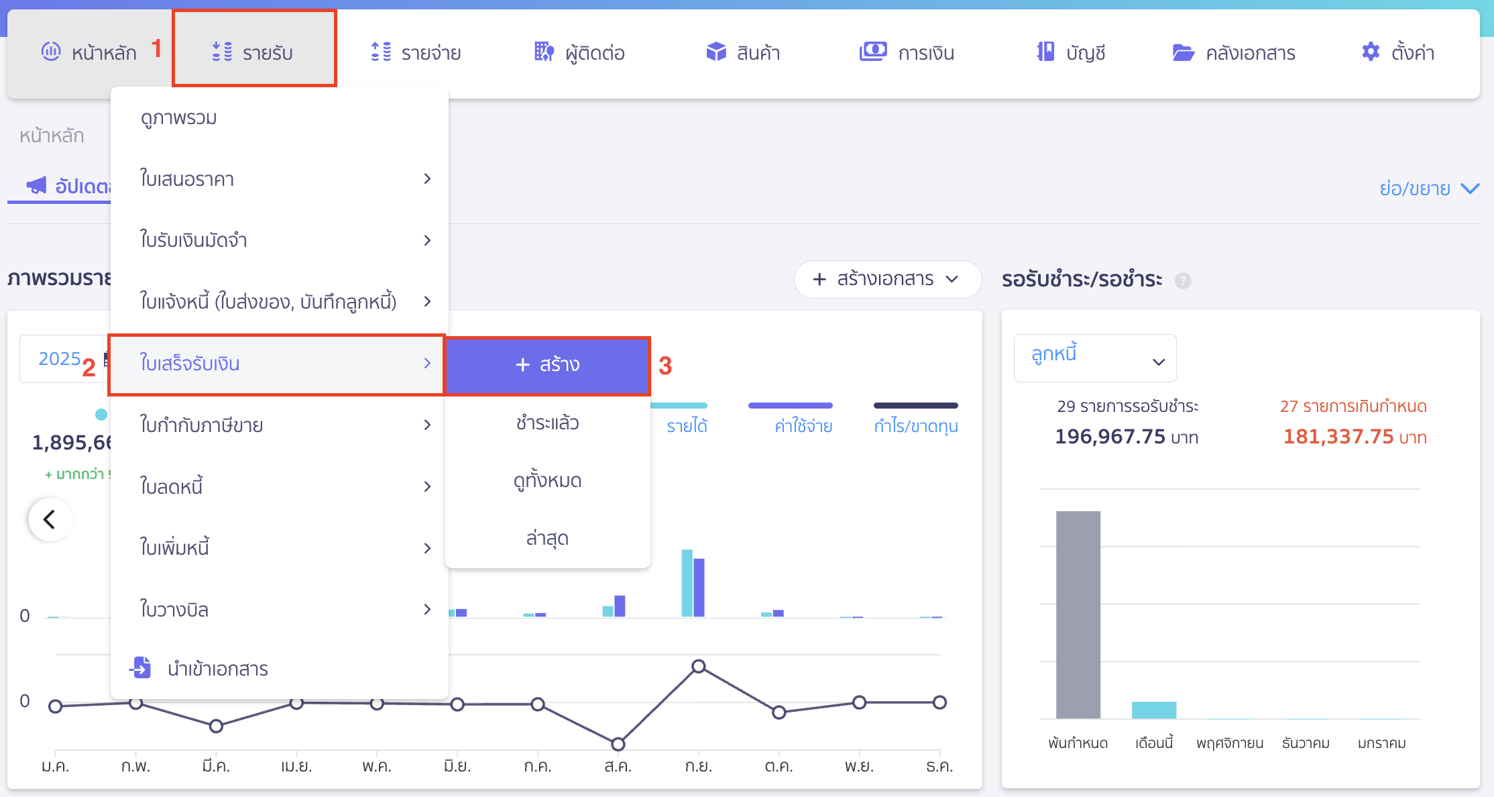Click the นำเข้าเอกสาร import document icon
1494x797 pixels.
coord(140,668)
